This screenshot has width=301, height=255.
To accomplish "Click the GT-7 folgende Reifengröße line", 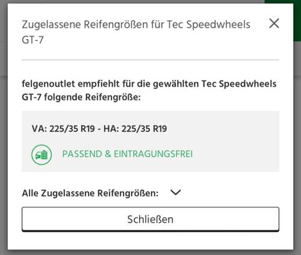I will click(81, 97).
